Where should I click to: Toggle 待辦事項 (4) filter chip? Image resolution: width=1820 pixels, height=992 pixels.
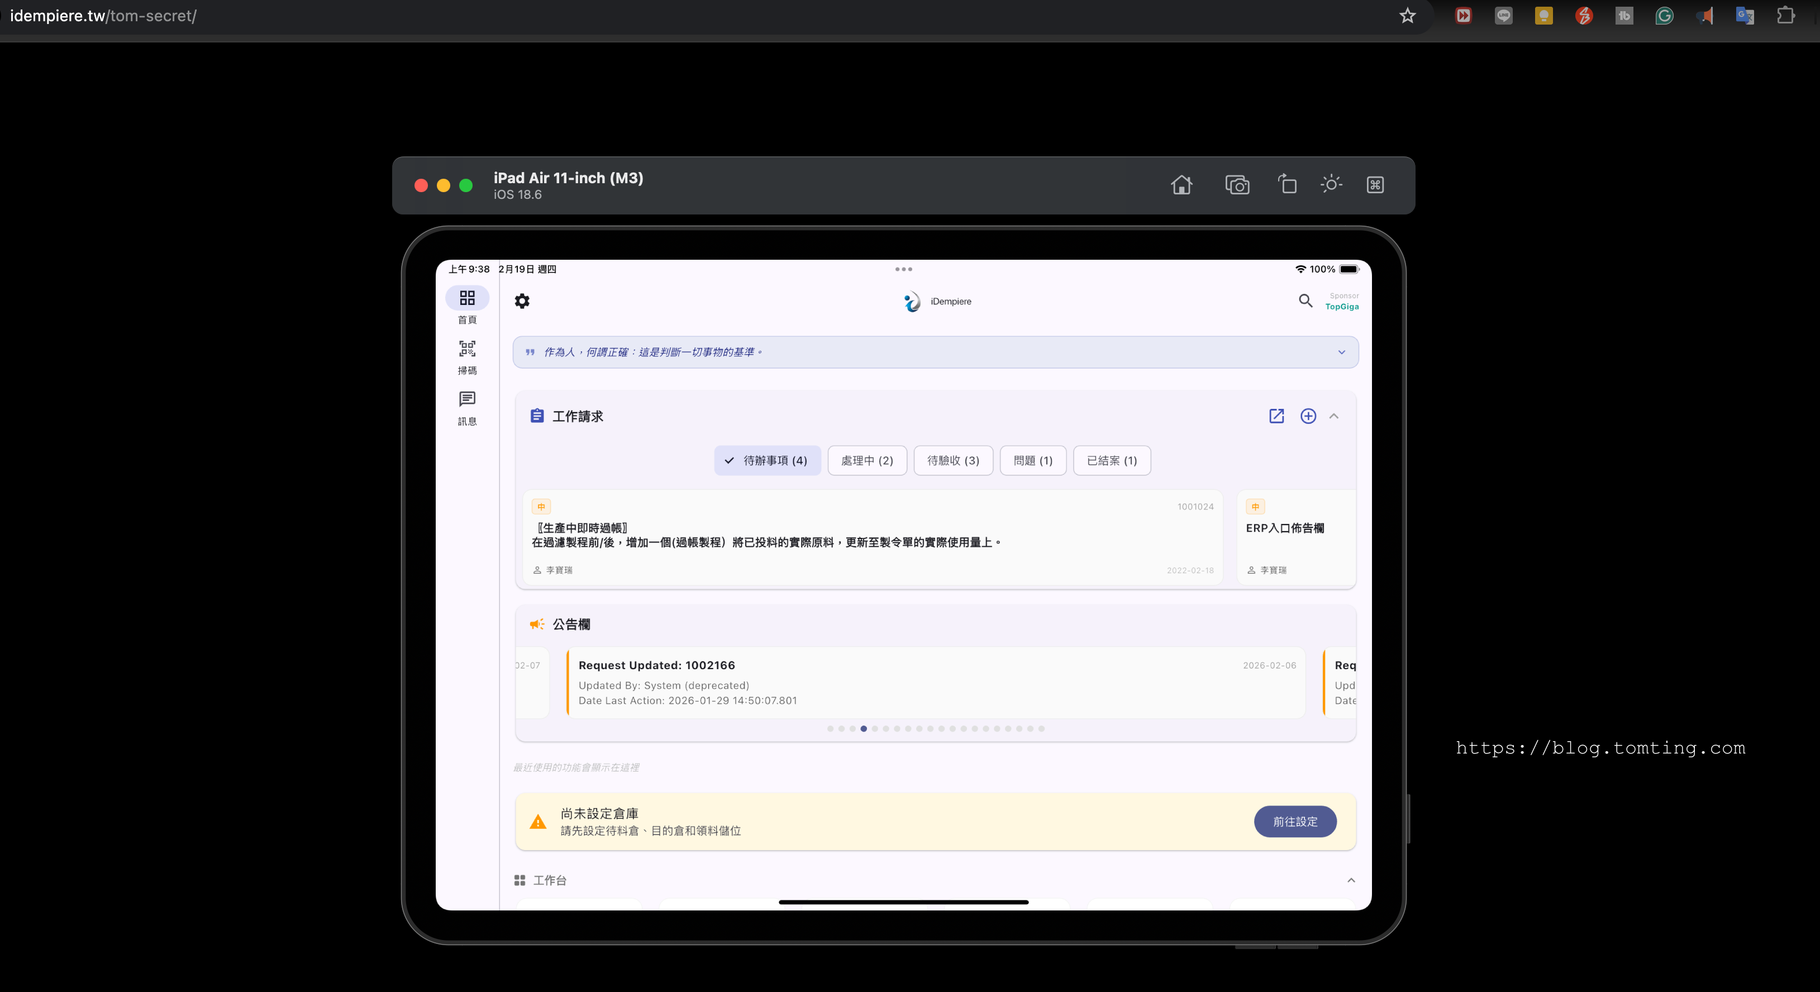click(x=768, y=461)
